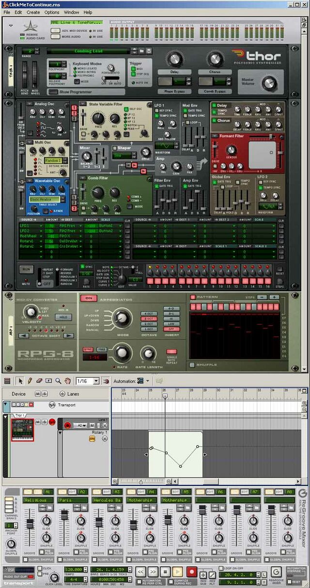This screenshot has width=310, height=588.
Task: Select the Hand tool
Action: click(68, 381)
